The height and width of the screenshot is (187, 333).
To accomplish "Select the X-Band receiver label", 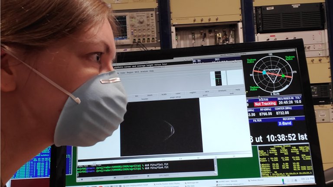I will tap(284, 123).
